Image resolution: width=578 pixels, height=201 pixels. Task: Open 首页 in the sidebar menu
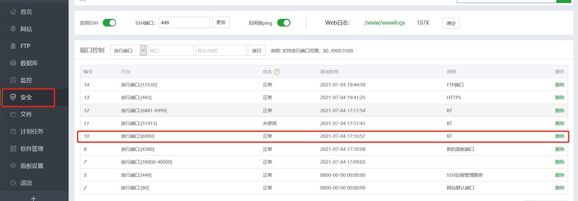pos(26,12)
